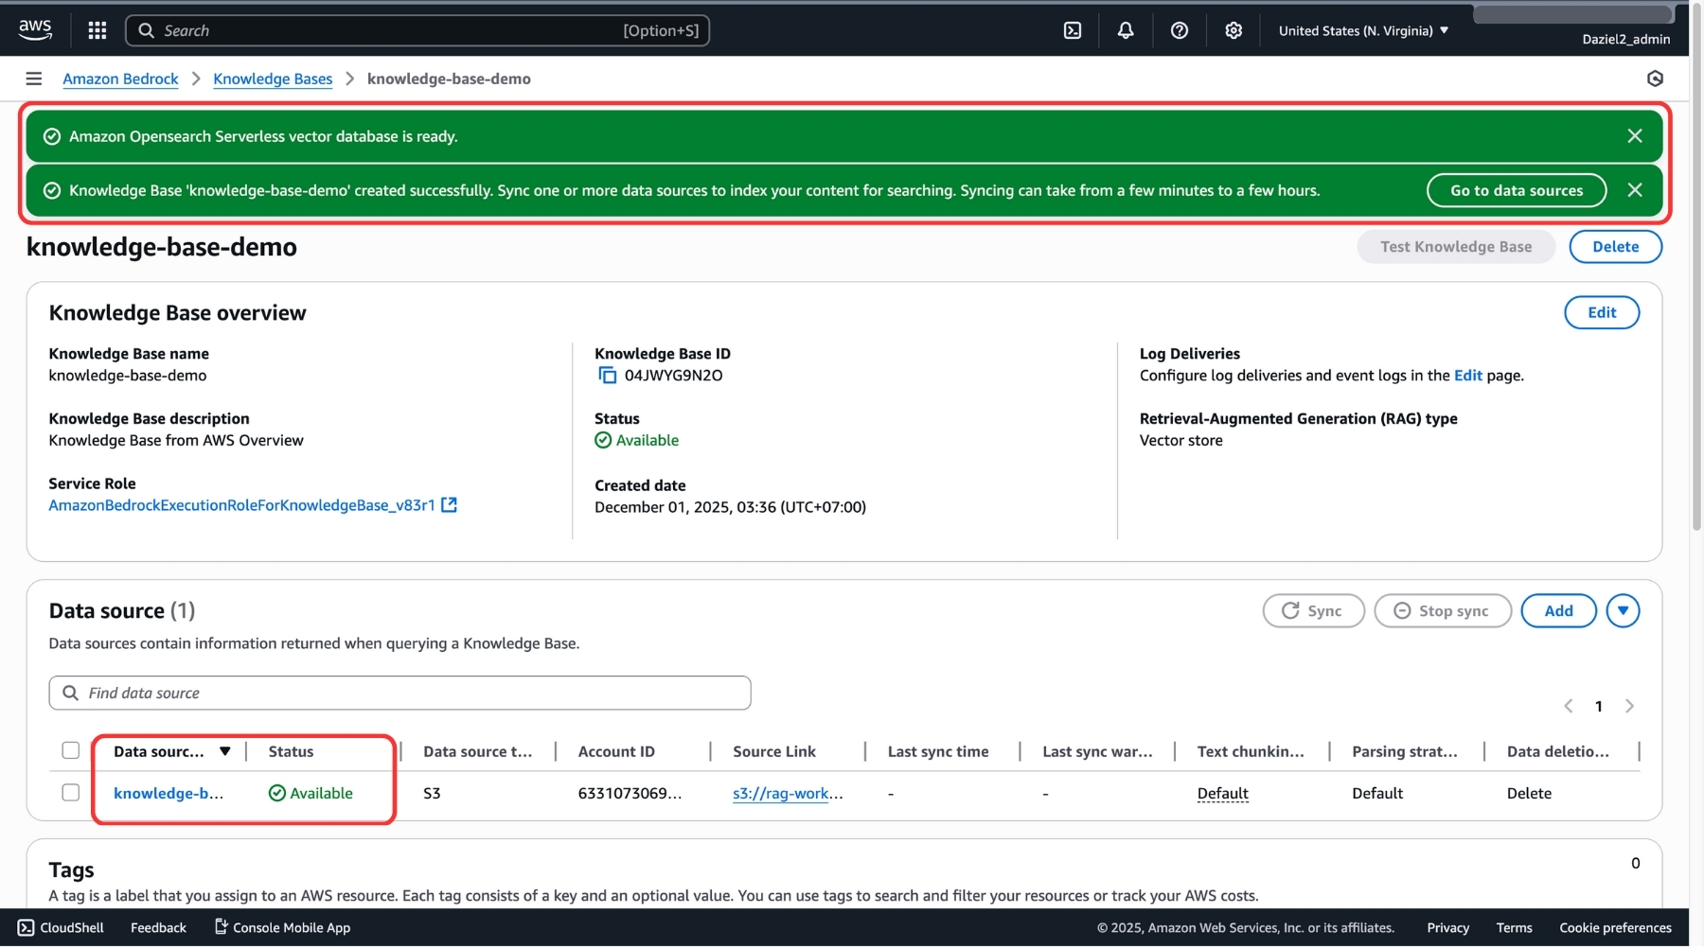Launch CloudShell from the top bar icon
Viewport: 1704px width, 949px height.
click(x=1073, y=30)
